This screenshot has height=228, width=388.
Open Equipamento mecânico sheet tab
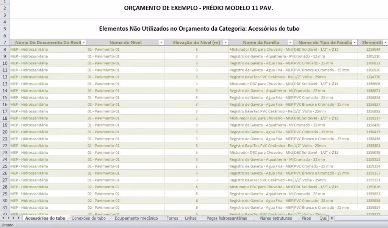pyautogui.click(x=136, y=218)
